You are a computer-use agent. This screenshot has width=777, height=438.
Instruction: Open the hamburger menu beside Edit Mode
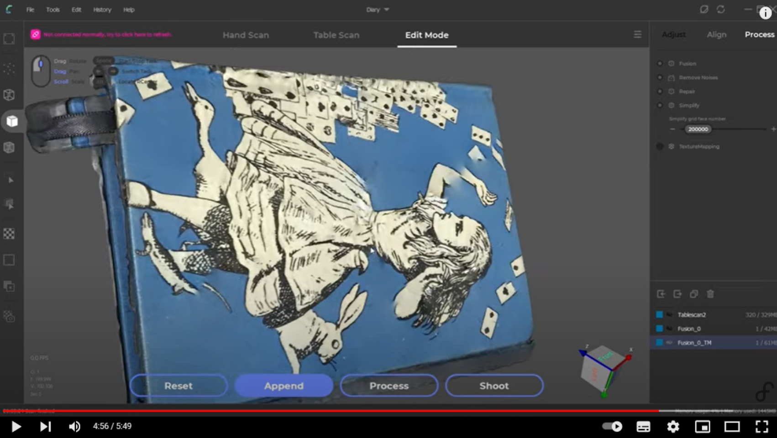[637, 35]
